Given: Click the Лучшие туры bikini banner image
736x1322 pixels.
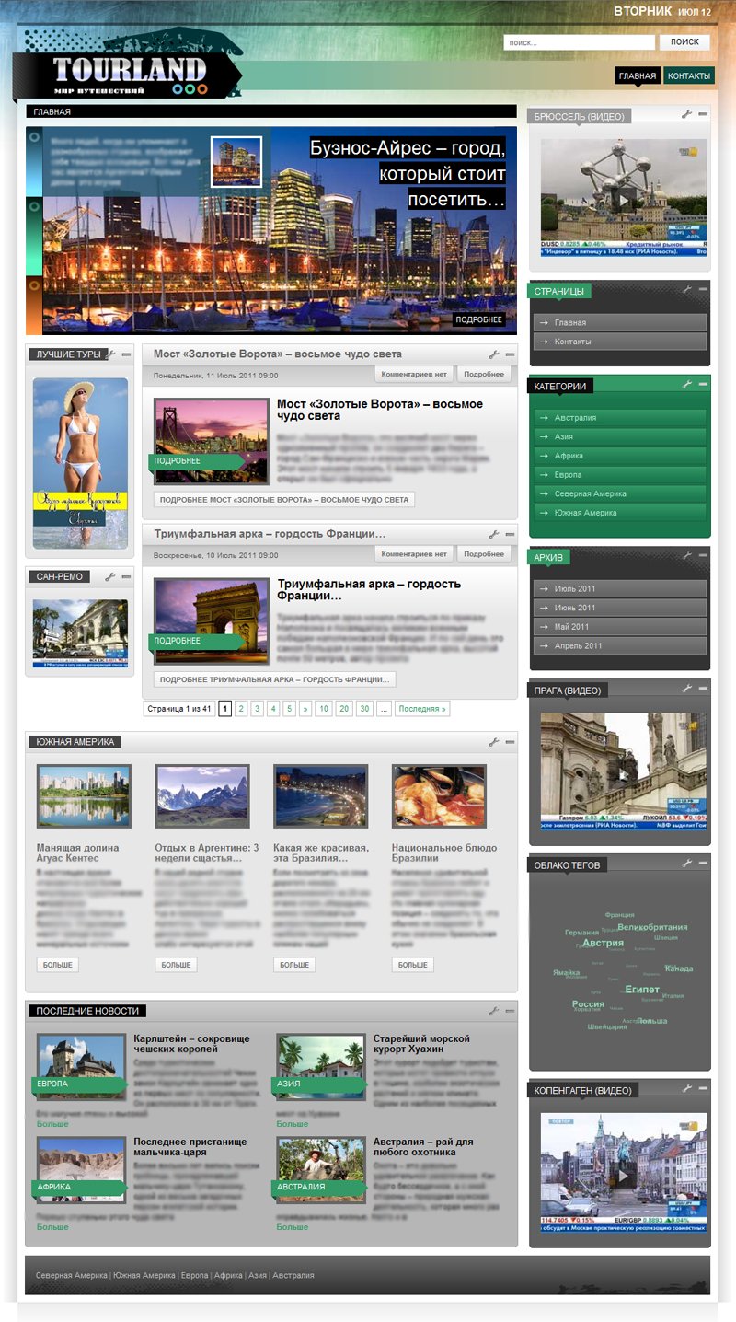Looking at the screenshot, I should click(81, 463).
